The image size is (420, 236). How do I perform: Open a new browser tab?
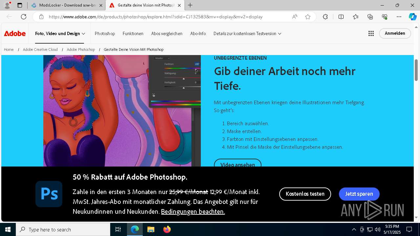190,5
